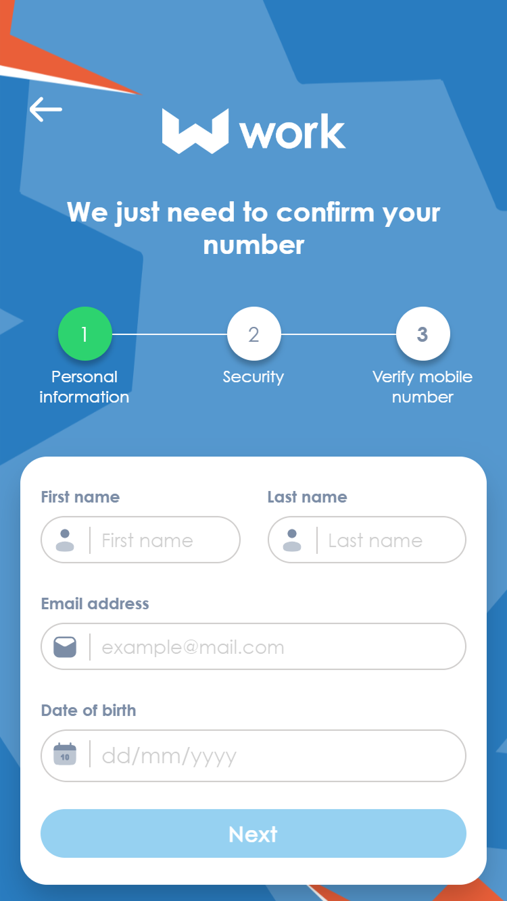Screen dimensions: 507x901
Task: Open the calendar icon for Date of birth
Action: click(65, 754)
